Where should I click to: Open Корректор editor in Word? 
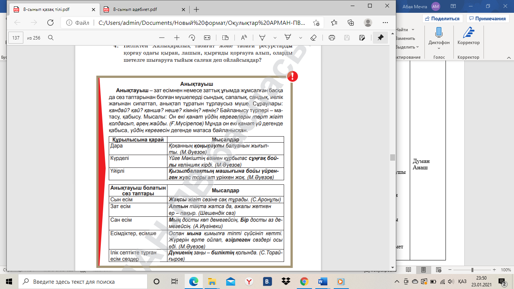click(468, 36)
